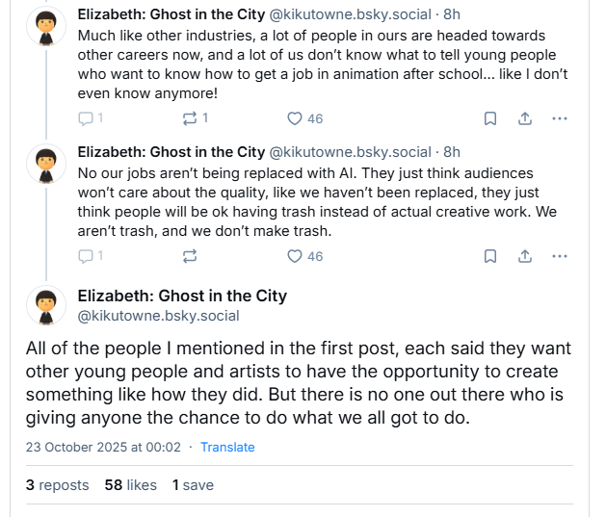
Task: Share the post about AI replacing jobs
Action: [x=525, y=256]
